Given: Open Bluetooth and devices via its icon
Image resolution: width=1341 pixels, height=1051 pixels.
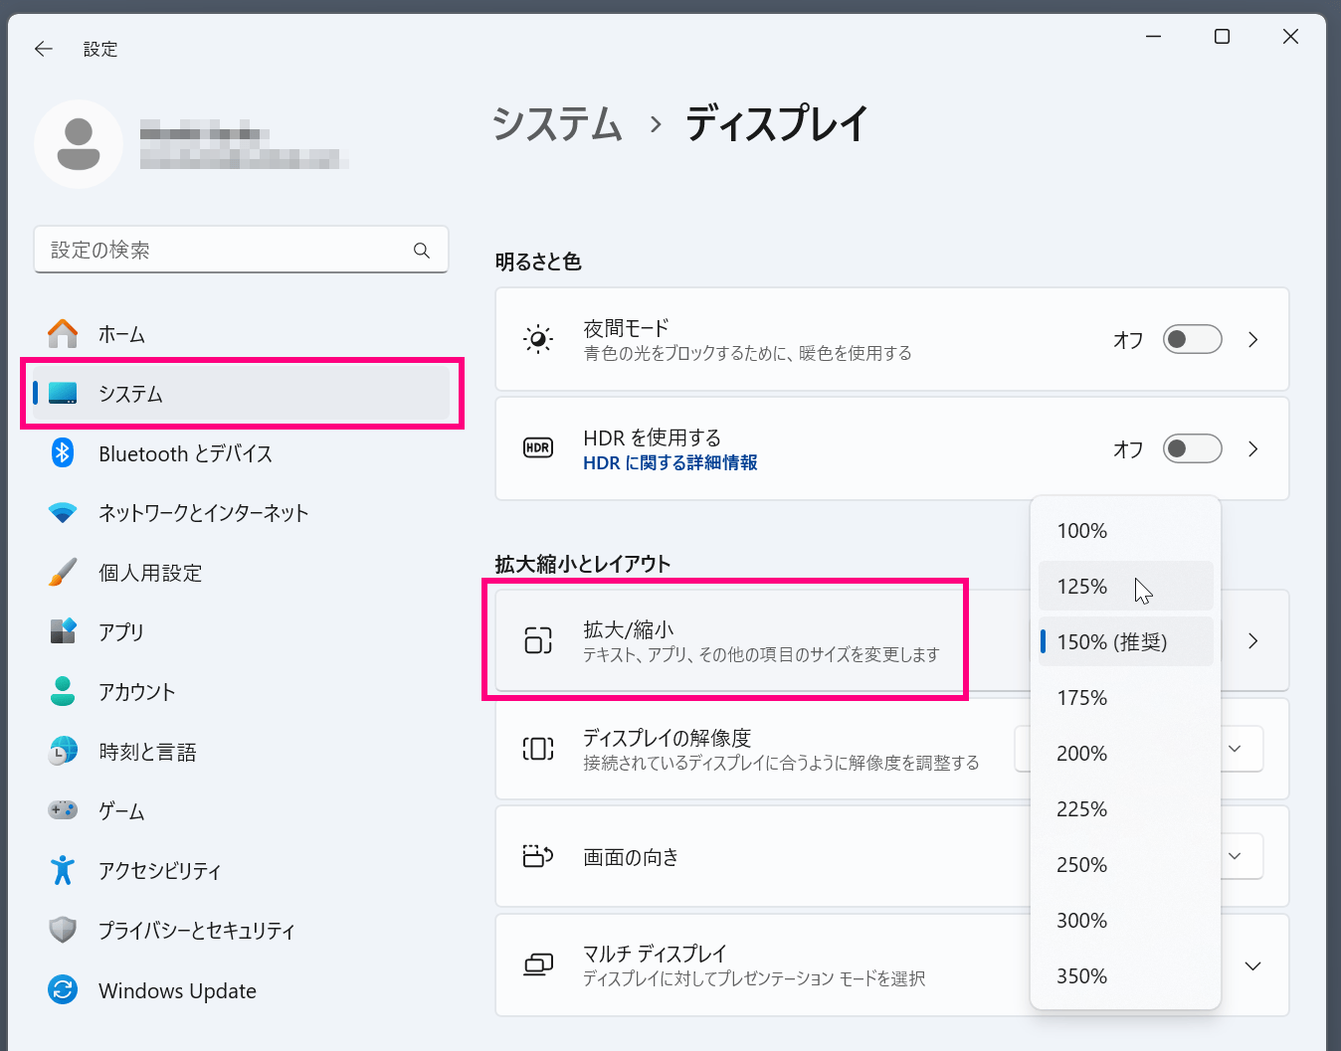Looking at the screenshot, I should coord(63,453).
